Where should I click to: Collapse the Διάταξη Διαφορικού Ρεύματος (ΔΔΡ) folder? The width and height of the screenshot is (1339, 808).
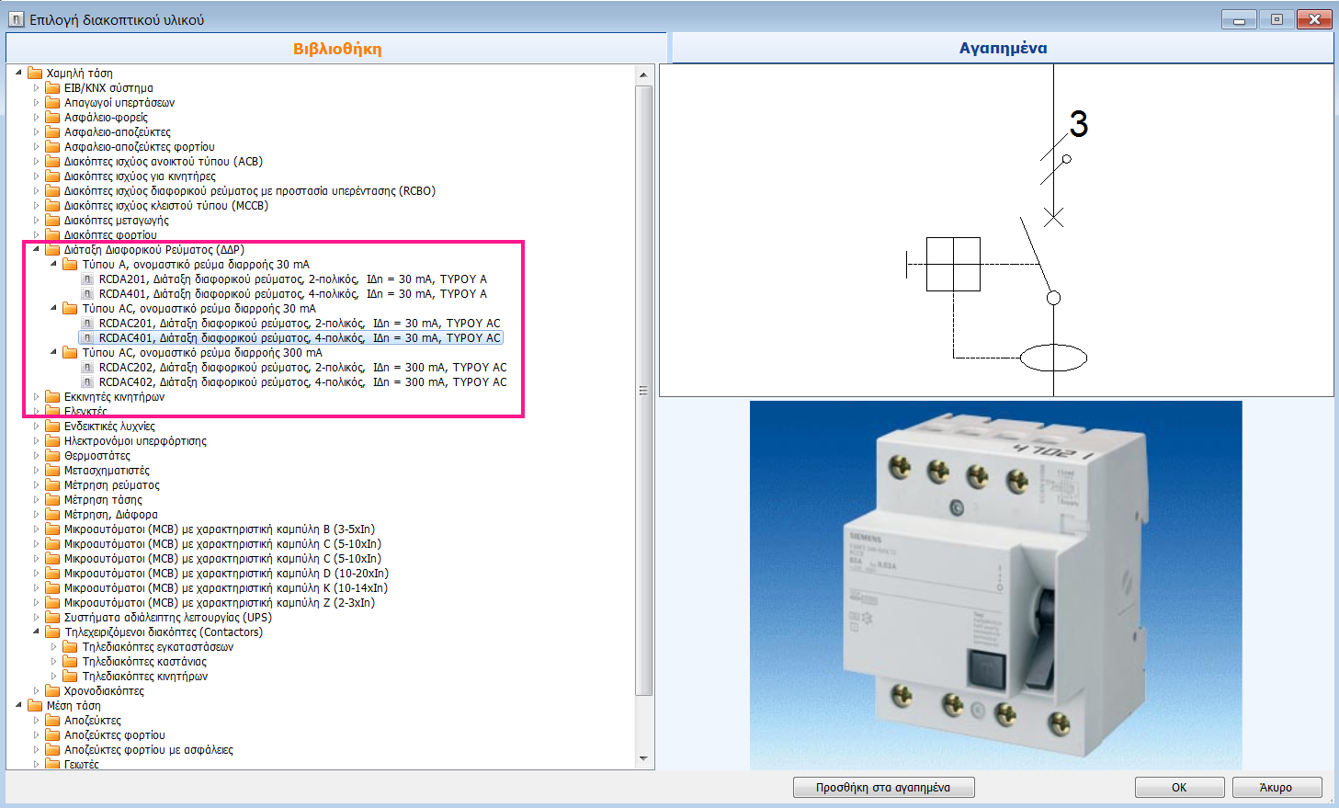click(x=37, y=249)
